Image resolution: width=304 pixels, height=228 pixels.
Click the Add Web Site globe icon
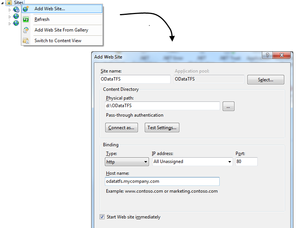click(26, 9)
